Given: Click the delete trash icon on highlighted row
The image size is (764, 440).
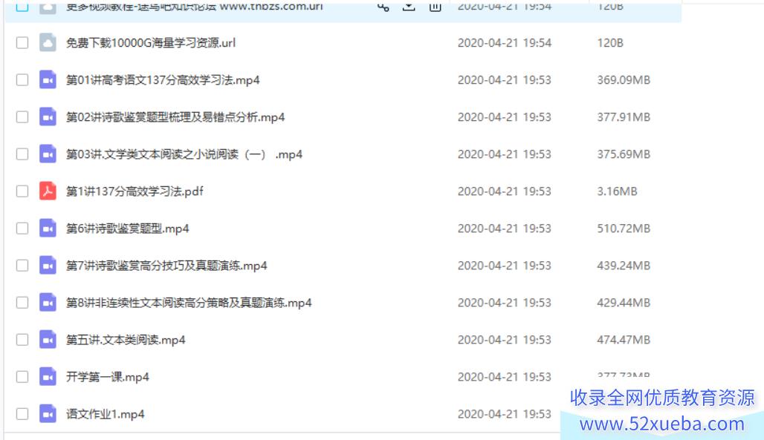Looking at the screenshot, I should click(435, 7).
